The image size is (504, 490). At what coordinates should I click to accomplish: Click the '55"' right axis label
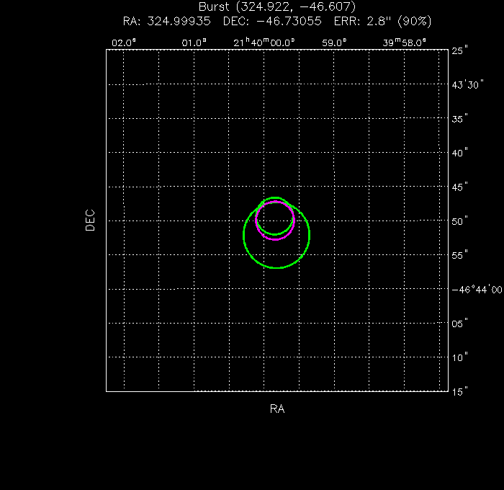tap(459, 256)
